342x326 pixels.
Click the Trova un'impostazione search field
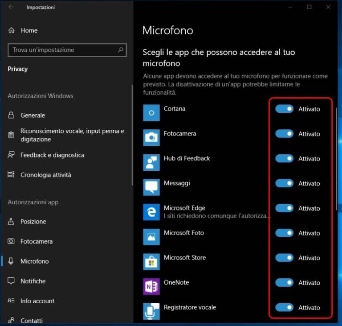[67, 50]
